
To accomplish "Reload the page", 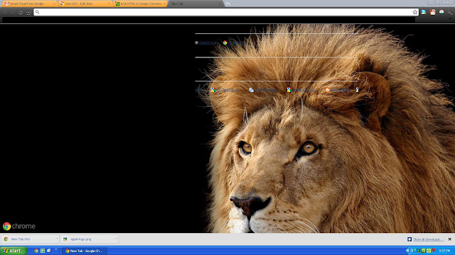I will click(x=21, y=12).
